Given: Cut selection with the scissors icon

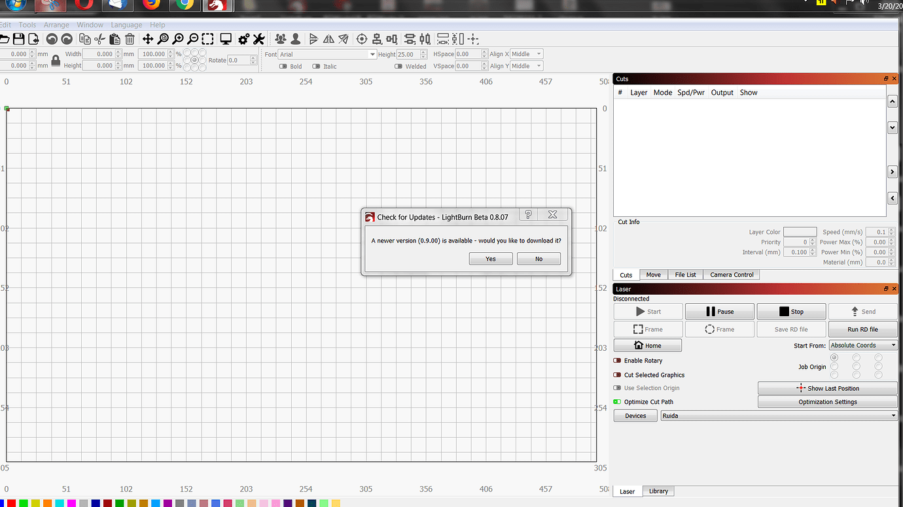Looking at the screenshot, I should (100, 39).
